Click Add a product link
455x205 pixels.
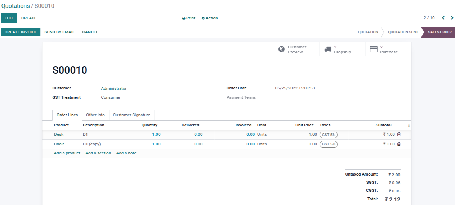(x=67, y=153)
